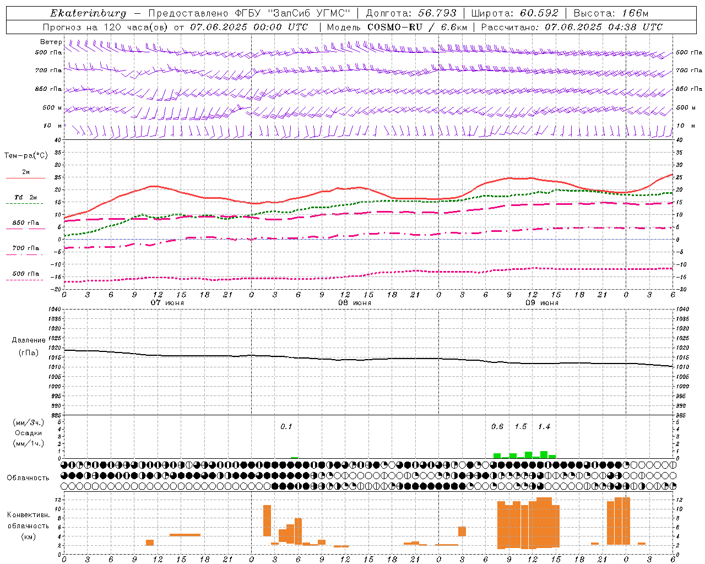
Task: Select the 'Модель COSMO-RU / 6.6км' text
Action: (x=397, y=27)
